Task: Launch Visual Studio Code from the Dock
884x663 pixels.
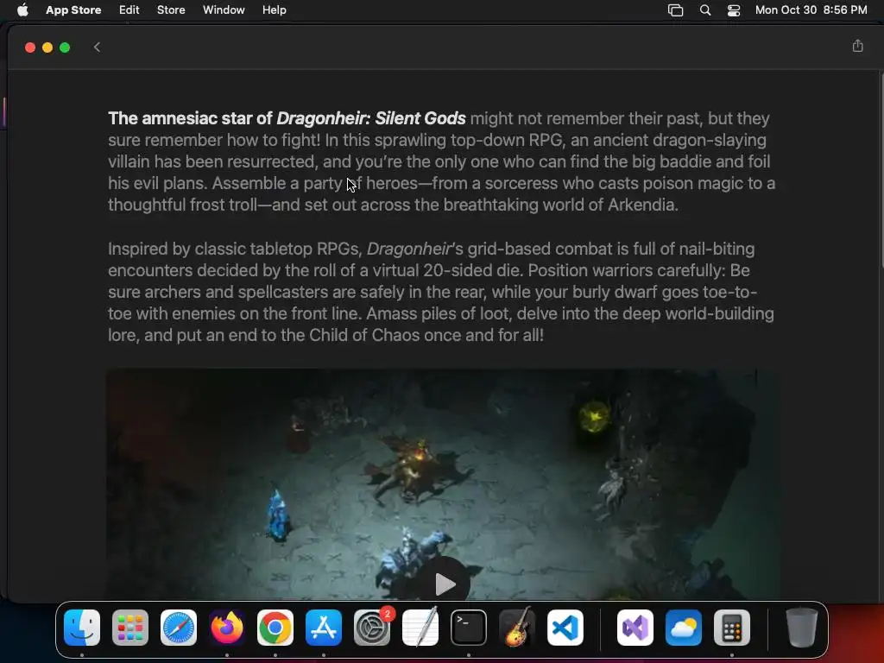Action: point(565,628)
